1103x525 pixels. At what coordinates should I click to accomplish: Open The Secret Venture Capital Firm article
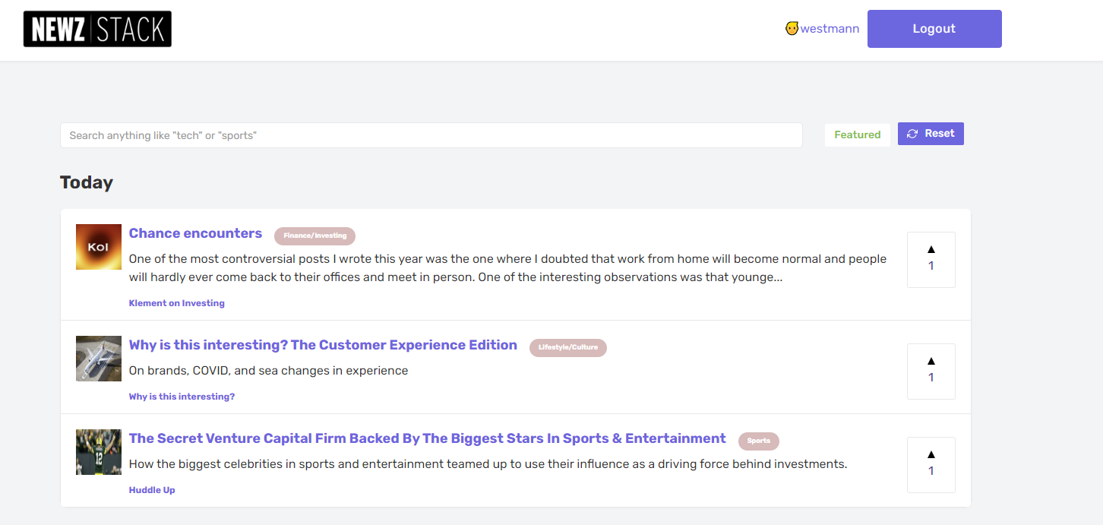coord(427,438)
